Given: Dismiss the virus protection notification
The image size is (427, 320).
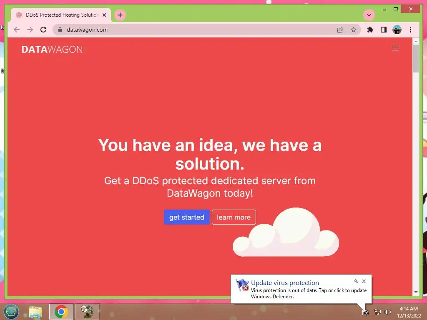Looking at the screenshot, I should pos(364,281).
